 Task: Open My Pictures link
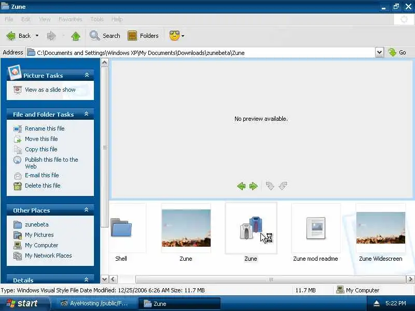click(39, 235)
